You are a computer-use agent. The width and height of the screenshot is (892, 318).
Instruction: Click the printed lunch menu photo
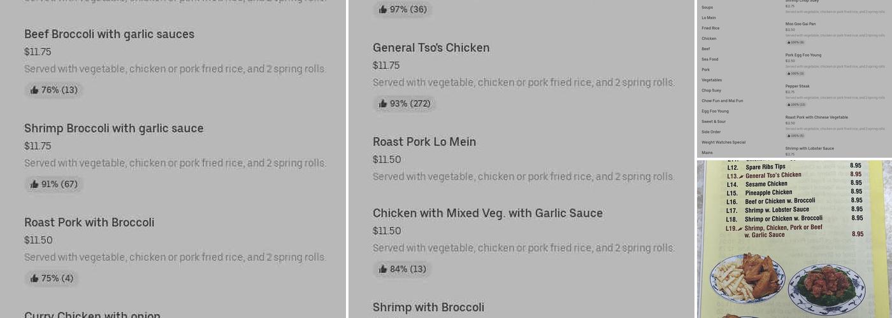[794, 239]
